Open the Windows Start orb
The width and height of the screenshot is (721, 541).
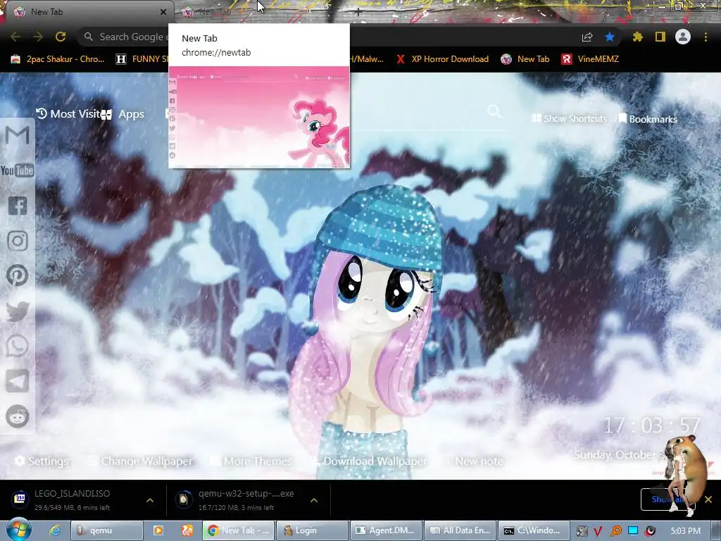(x=19, y=530)
